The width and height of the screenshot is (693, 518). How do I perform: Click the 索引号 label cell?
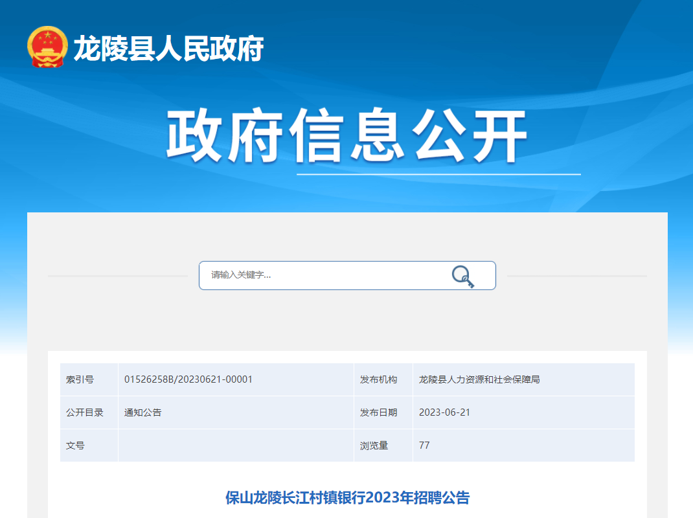(x=80, y=379)
